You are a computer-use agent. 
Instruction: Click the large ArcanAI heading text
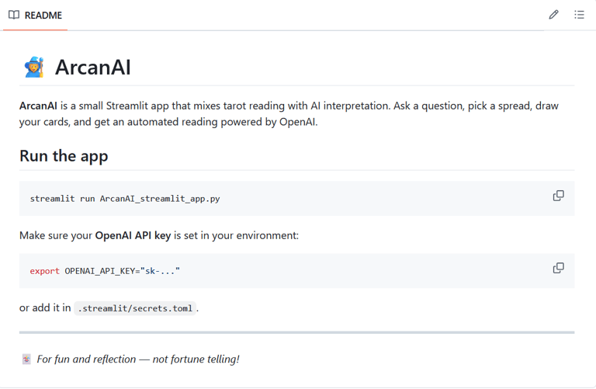93,67
